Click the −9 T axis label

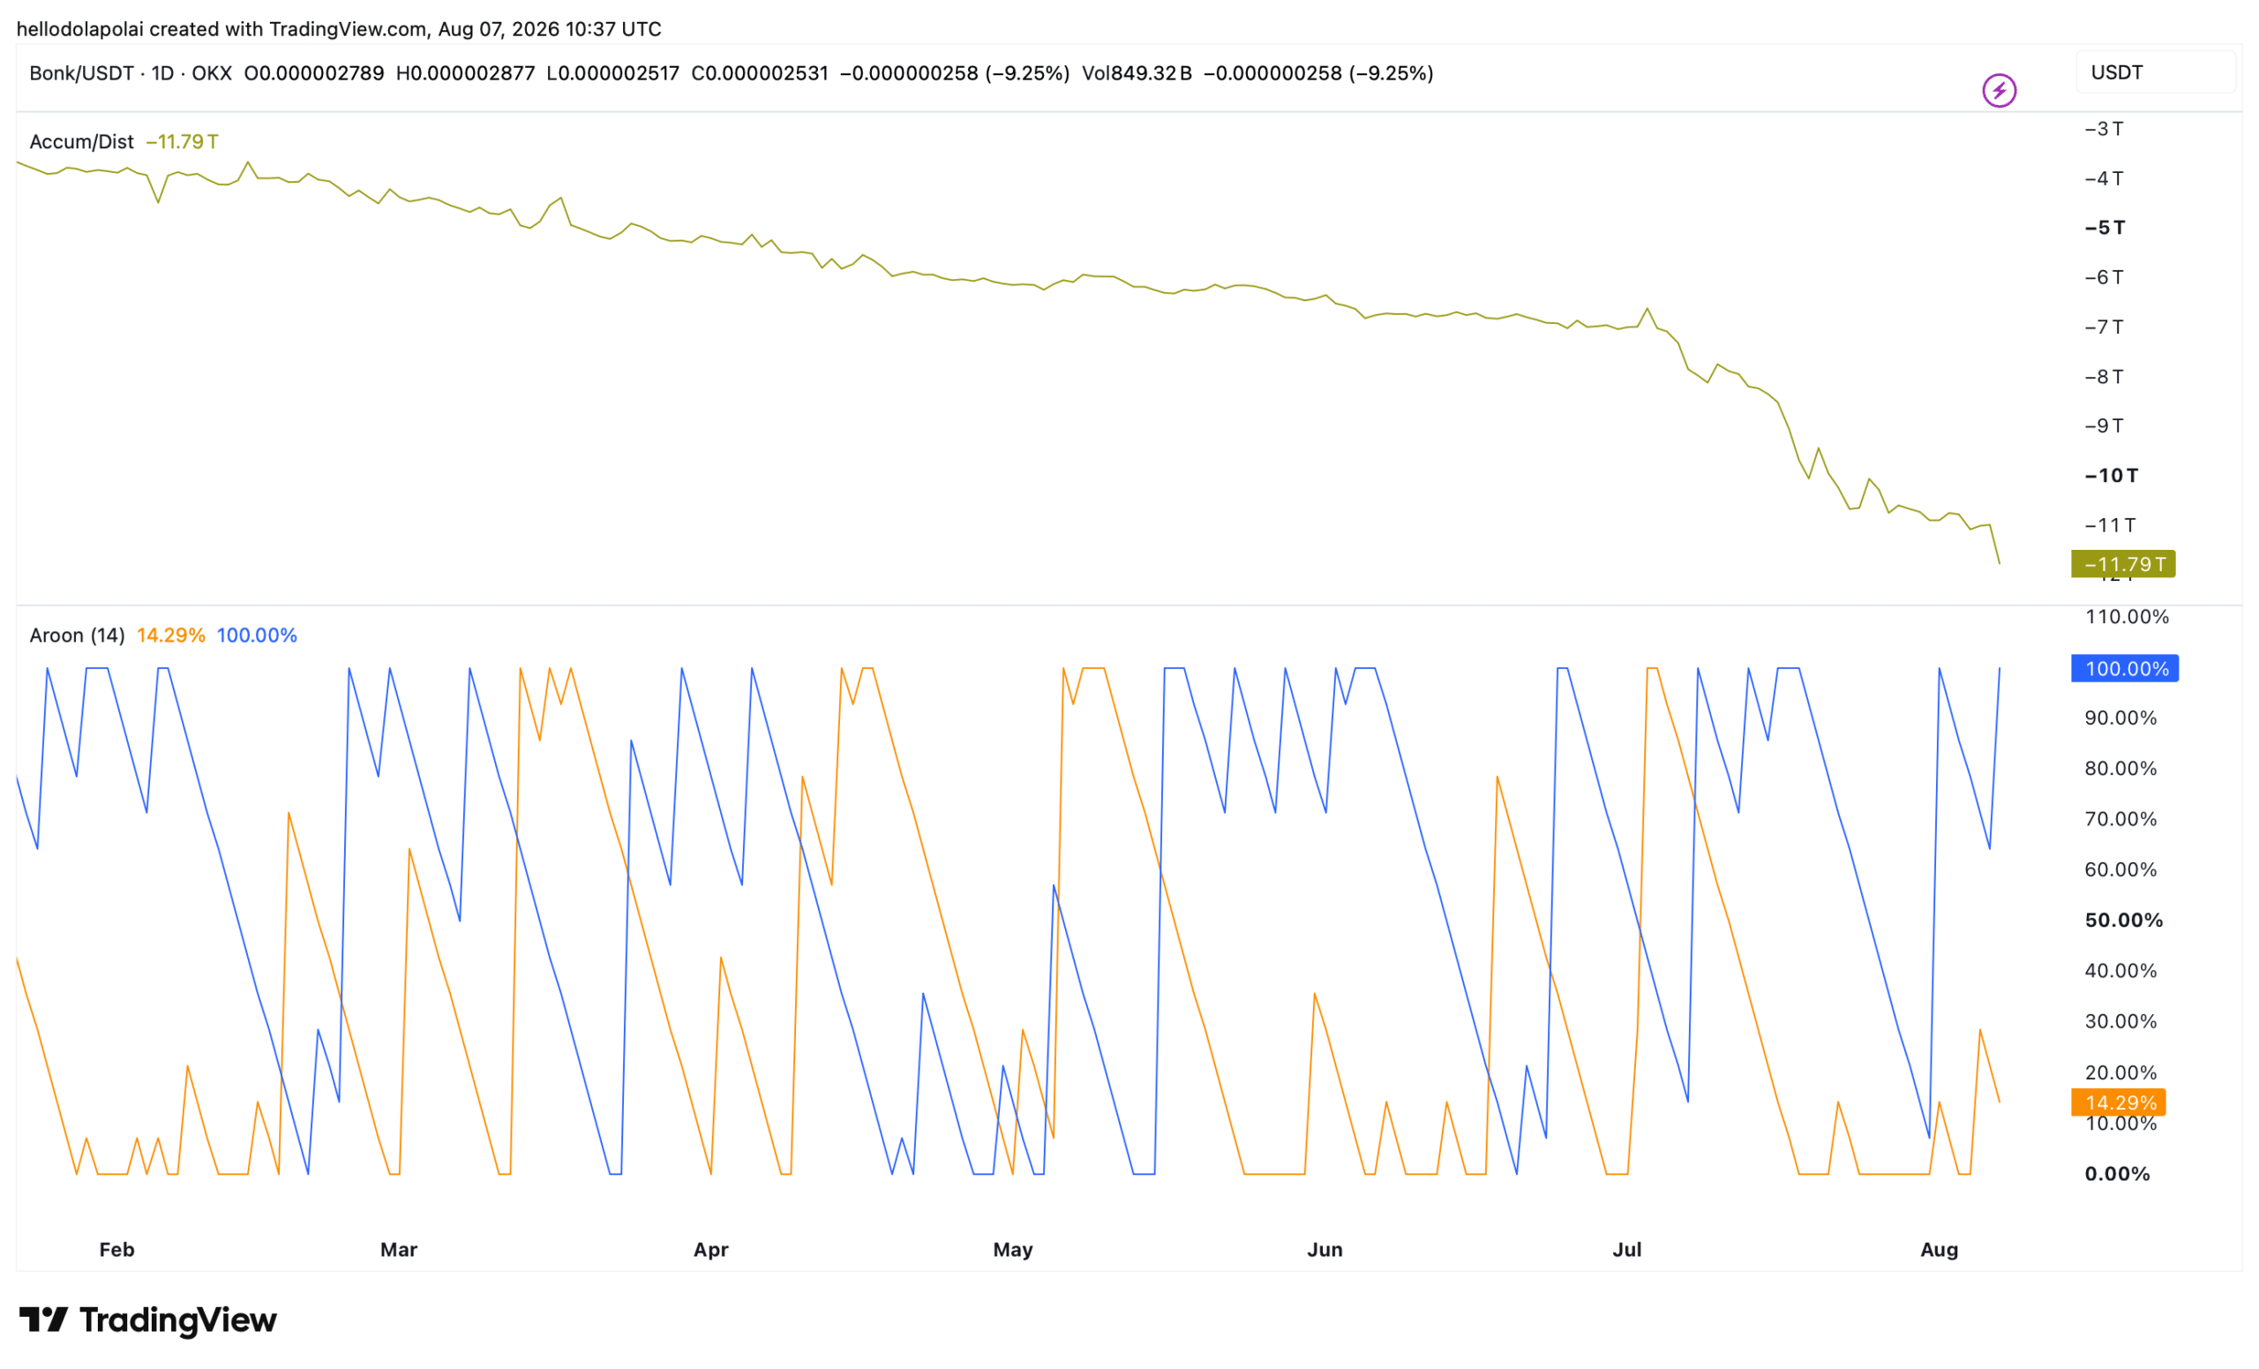pos(2103,425)
